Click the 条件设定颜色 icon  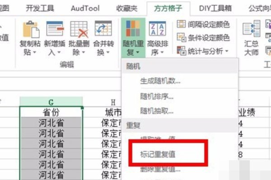pyautogui.click(x=181, y=37)
